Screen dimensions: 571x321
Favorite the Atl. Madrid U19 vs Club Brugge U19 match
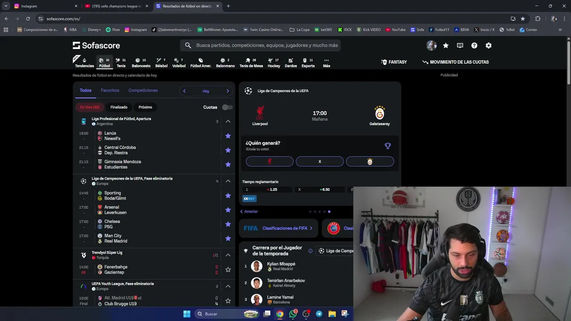[x=228, y=301]
